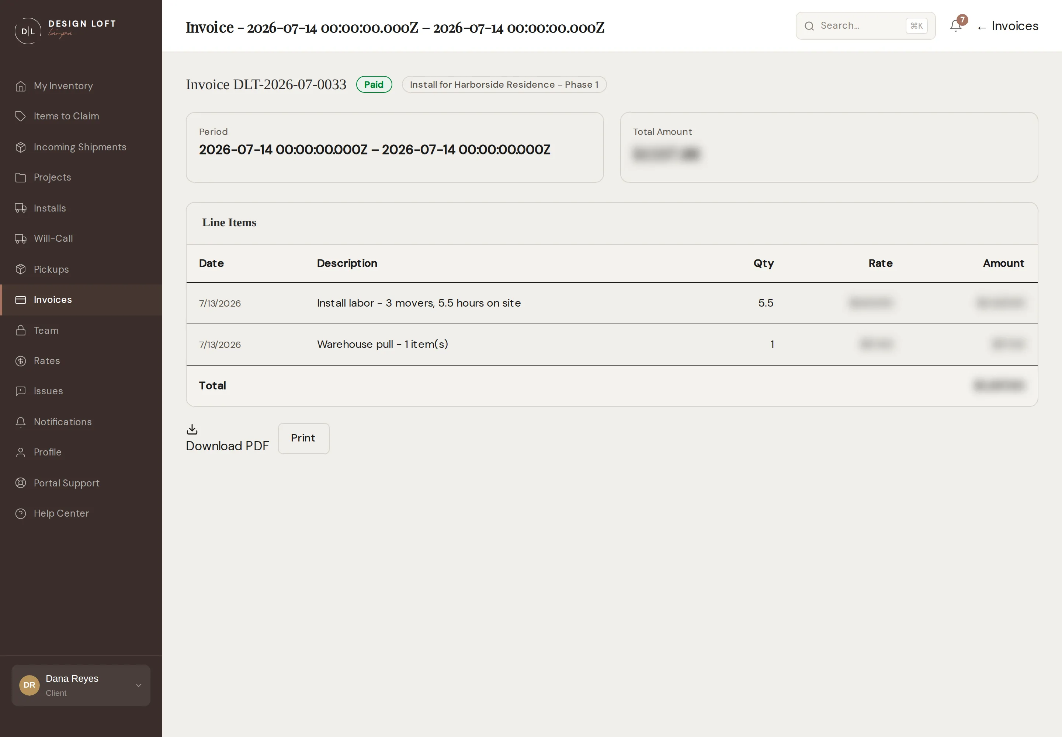Screen dimensions: 1062x737
Task: Click the Total row label
Action: click(213, 385)
